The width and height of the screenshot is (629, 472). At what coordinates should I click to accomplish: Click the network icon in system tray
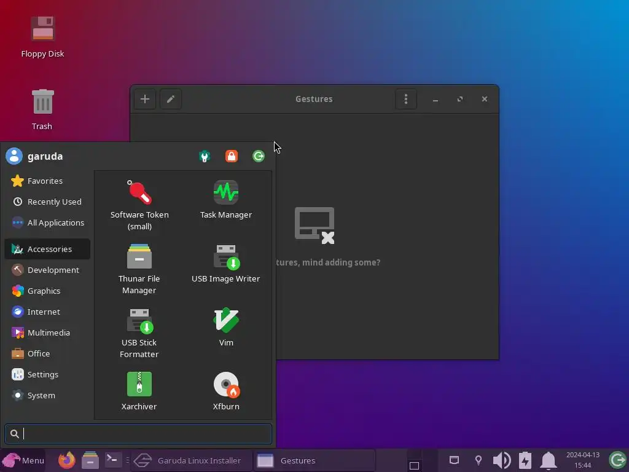pyautogui.click(x=454, y=460)
